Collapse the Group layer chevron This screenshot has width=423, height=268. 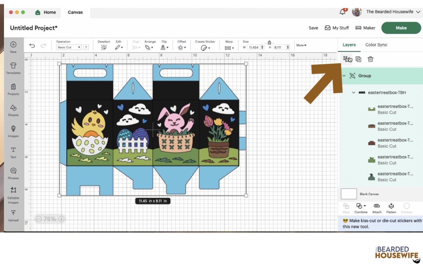coord(344,76)
